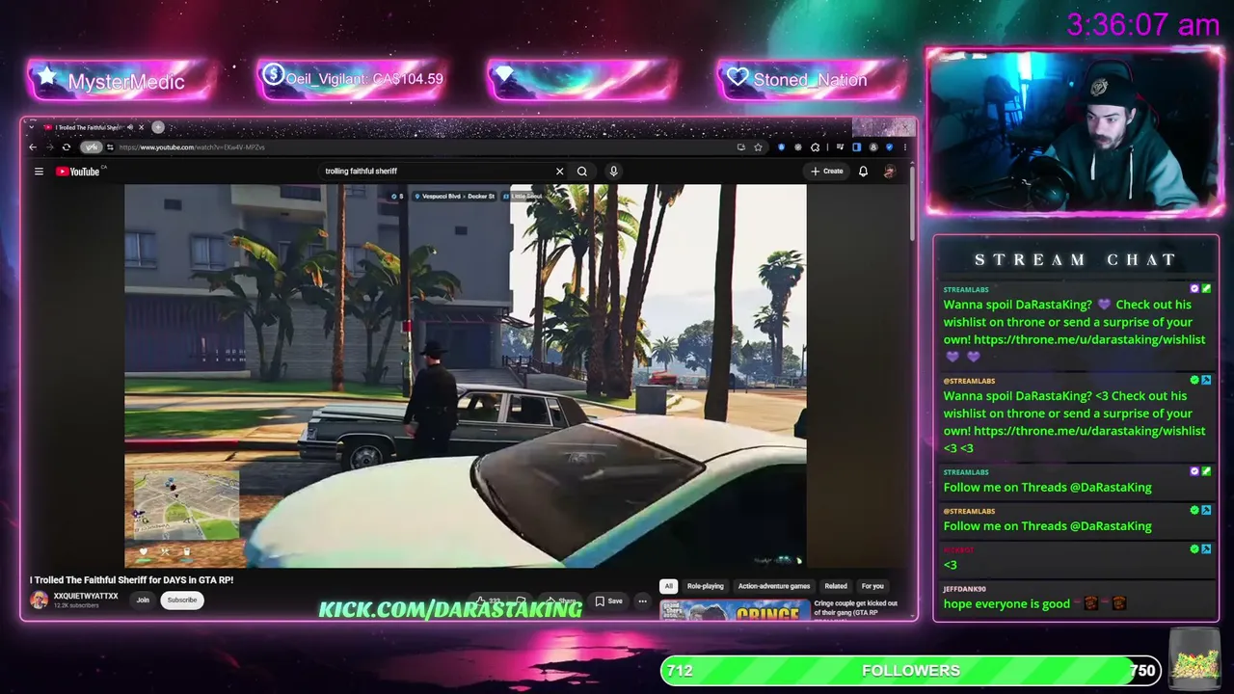Select the For you filter chip
The width and height of the screenshot is (1234, 694).
[x=872, y=586]
